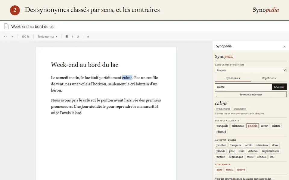
Task: Toggle italic formatting button
Action: [72, 37]
